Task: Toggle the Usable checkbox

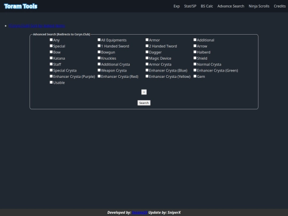Action: [x=51, y=82]
